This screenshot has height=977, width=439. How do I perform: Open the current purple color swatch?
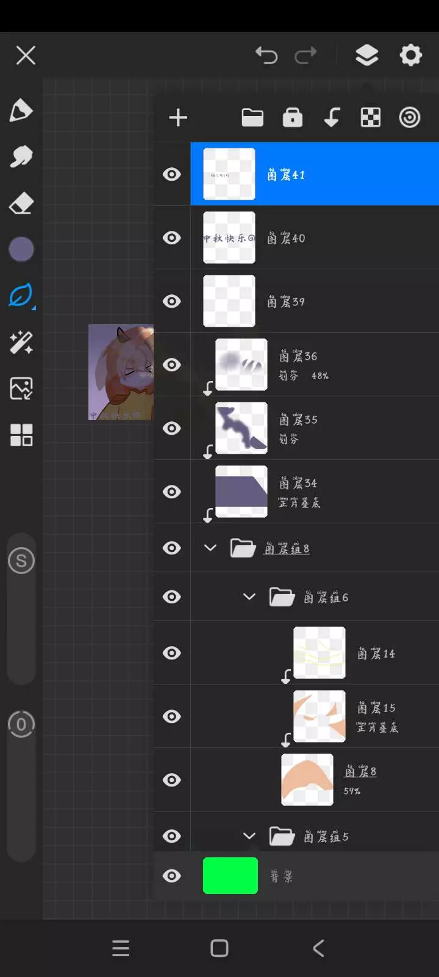point(21,249)
